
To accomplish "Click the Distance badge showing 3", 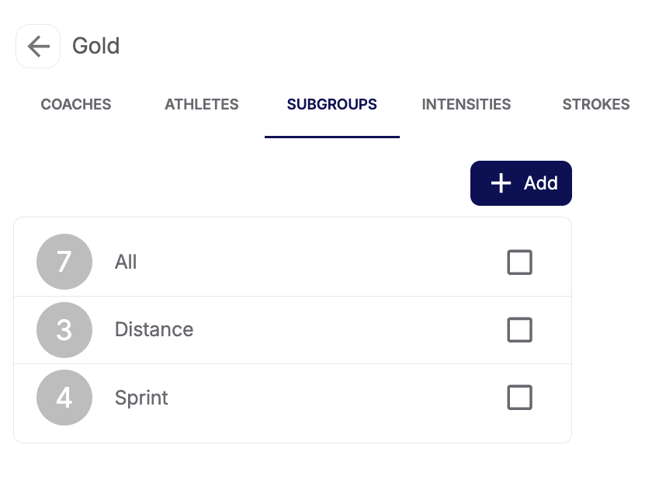I will coord(64,330).
